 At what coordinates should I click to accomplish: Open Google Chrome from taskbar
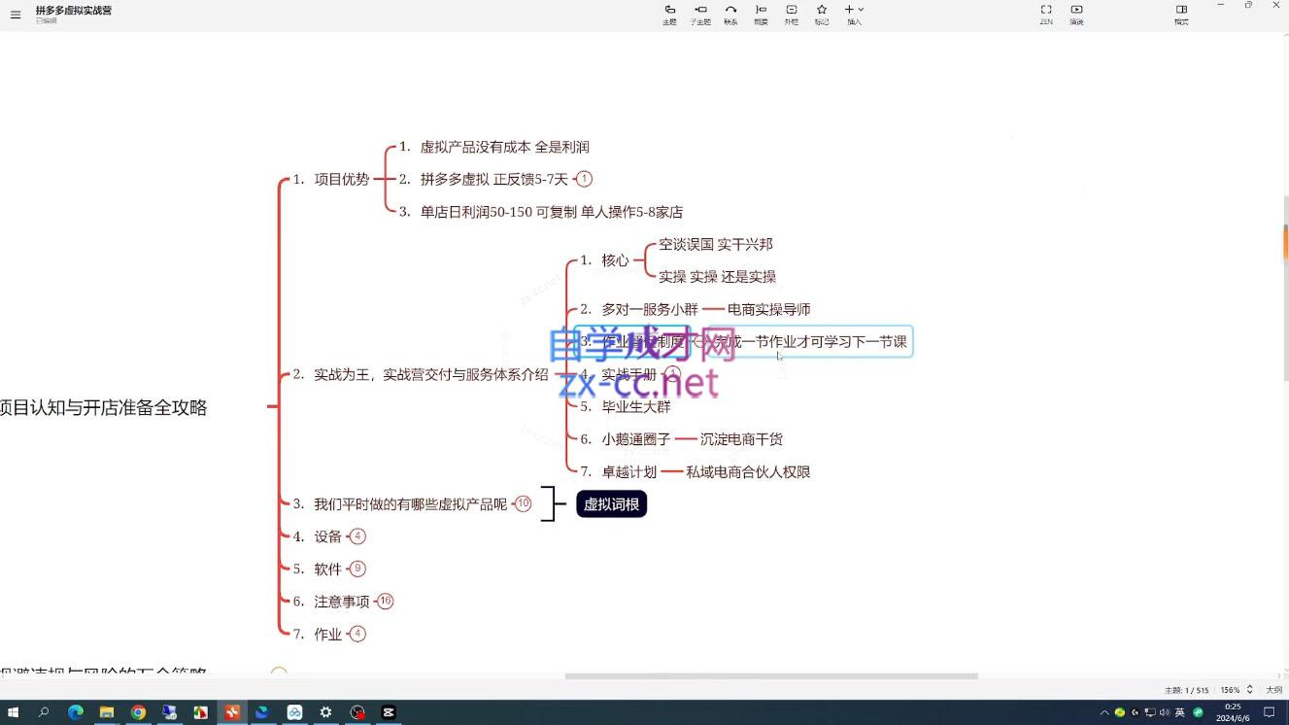[138, 712]
